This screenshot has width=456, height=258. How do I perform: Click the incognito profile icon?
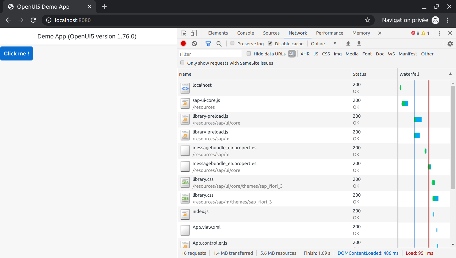pyautogui.click(x=435, y=20)
